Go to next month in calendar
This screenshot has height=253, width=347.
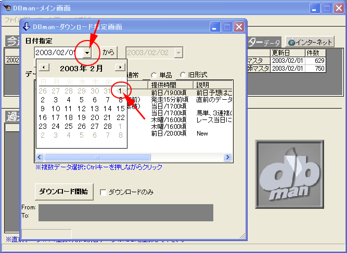(120, 68)
